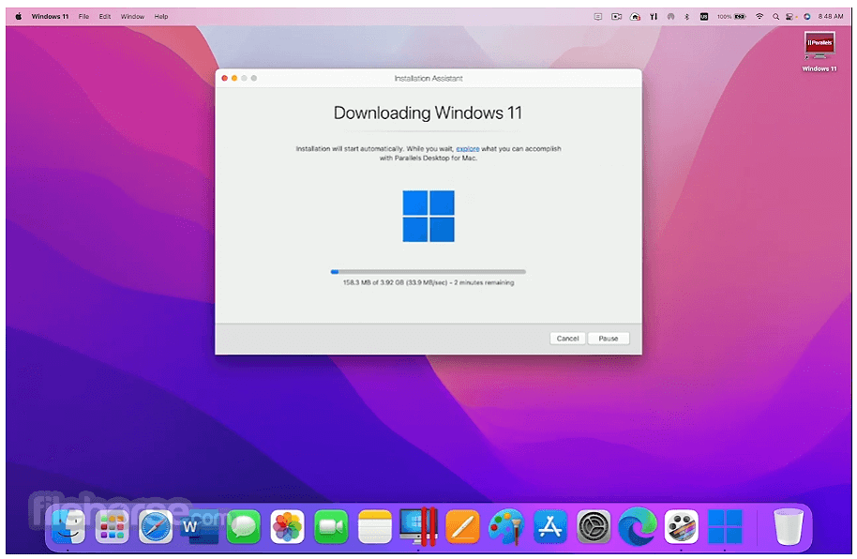Open Launchpad in the Dock
The width and height of the screenshot is (857, 559).
[x=112, y=527]
